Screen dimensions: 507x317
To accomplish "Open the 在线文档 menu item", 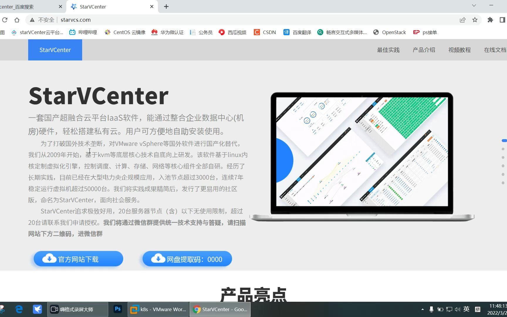I will (x=495, y=50).
